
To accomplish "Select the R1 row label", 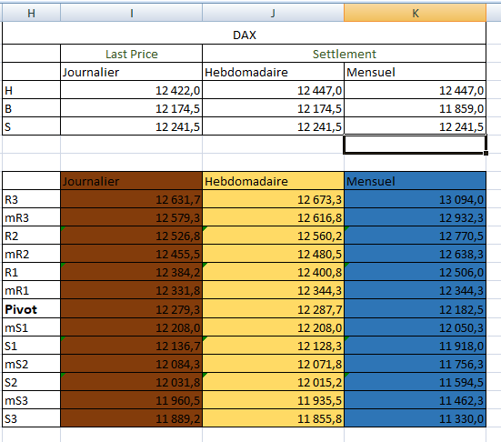I will click(x=31, y=272).
